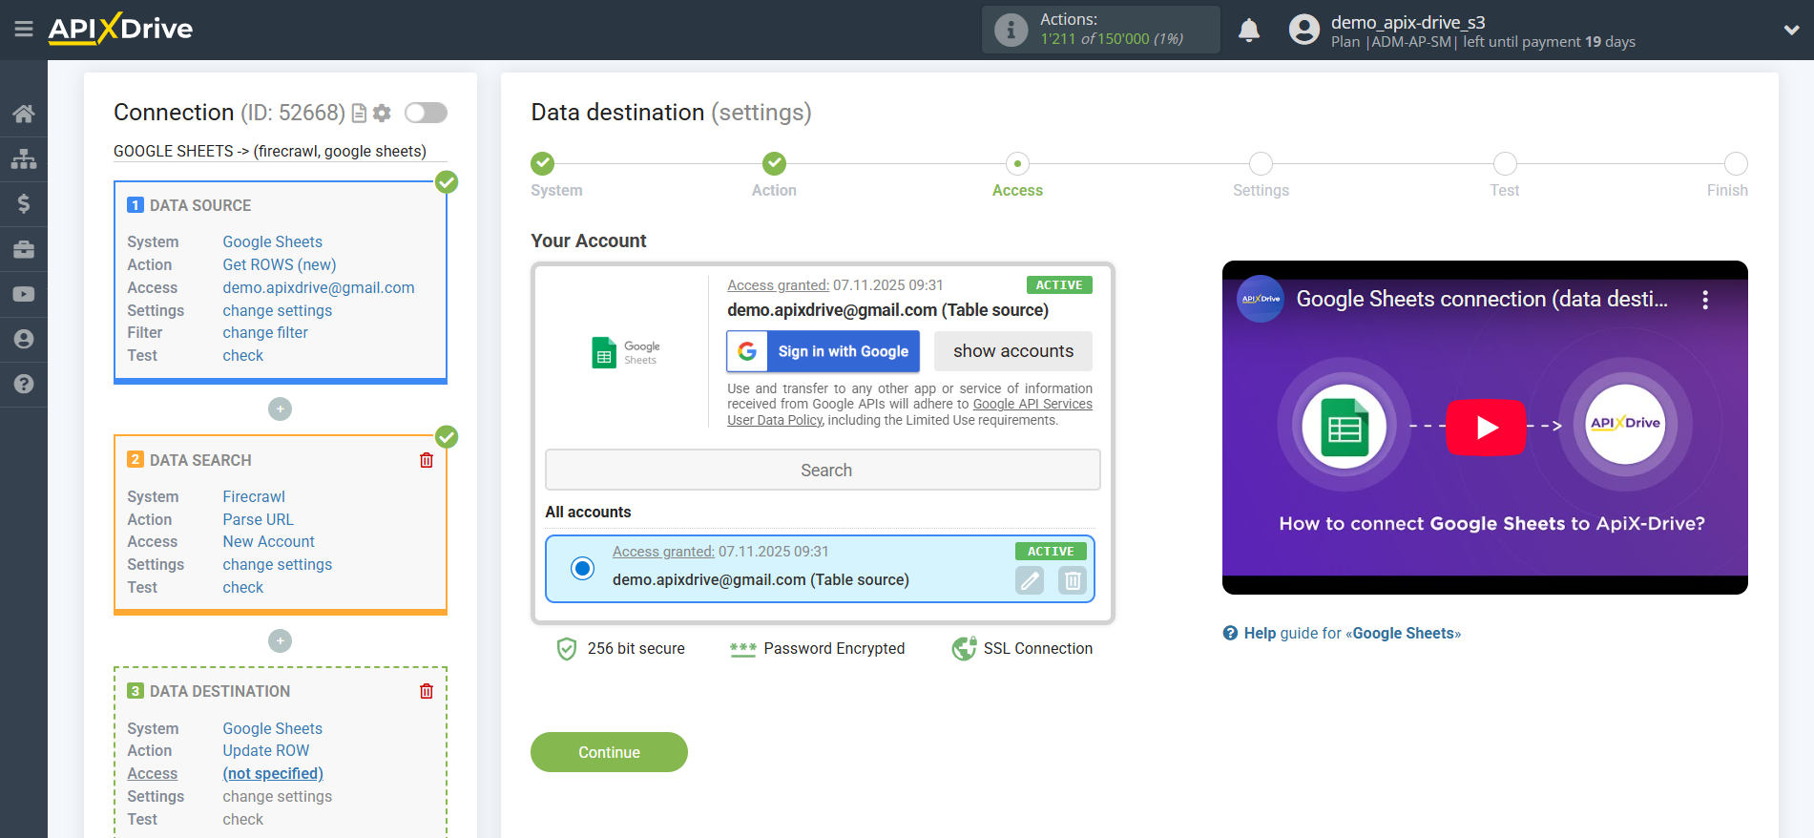
Task: Click the ApiX-Drive channel avatar in the video
Action: tap(1261, 299)
